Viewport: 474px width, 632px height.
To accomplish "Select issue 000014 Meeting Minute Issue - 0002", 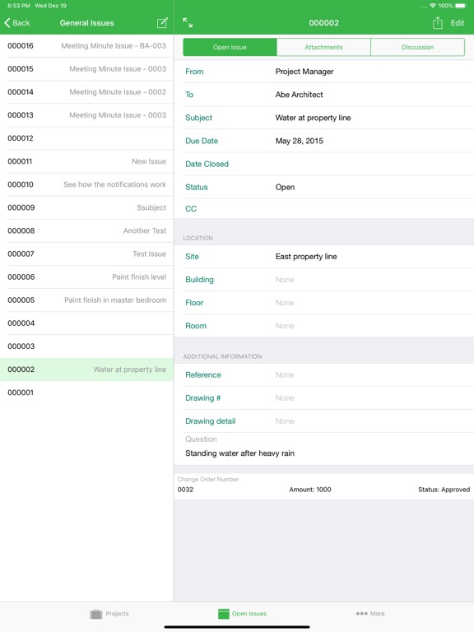I will (86, 92).
